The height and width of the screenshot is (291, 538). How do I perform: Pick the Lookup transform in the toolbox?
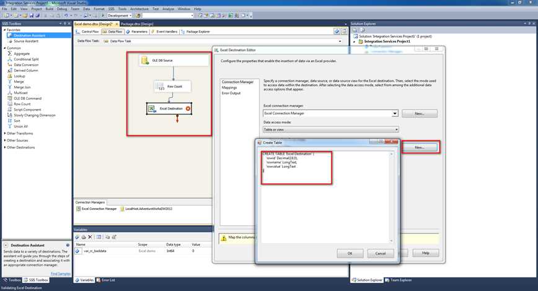(x=19, y=76)
